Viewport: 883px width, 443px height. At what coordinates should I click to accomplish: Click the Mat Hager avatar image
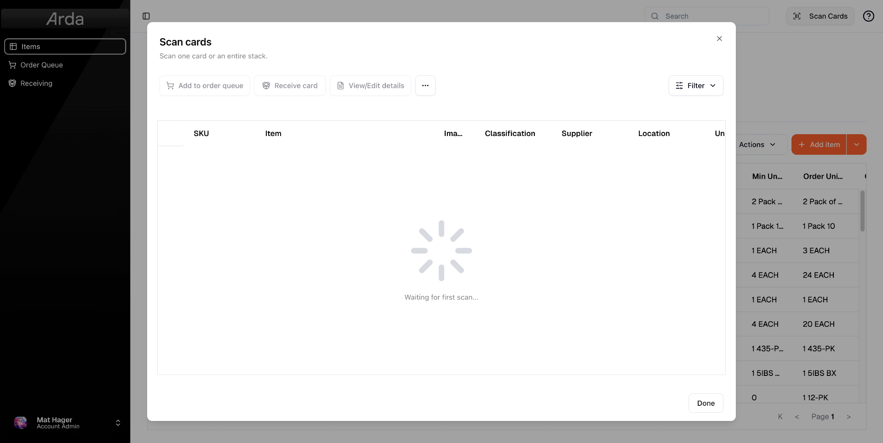coord(21,423)
